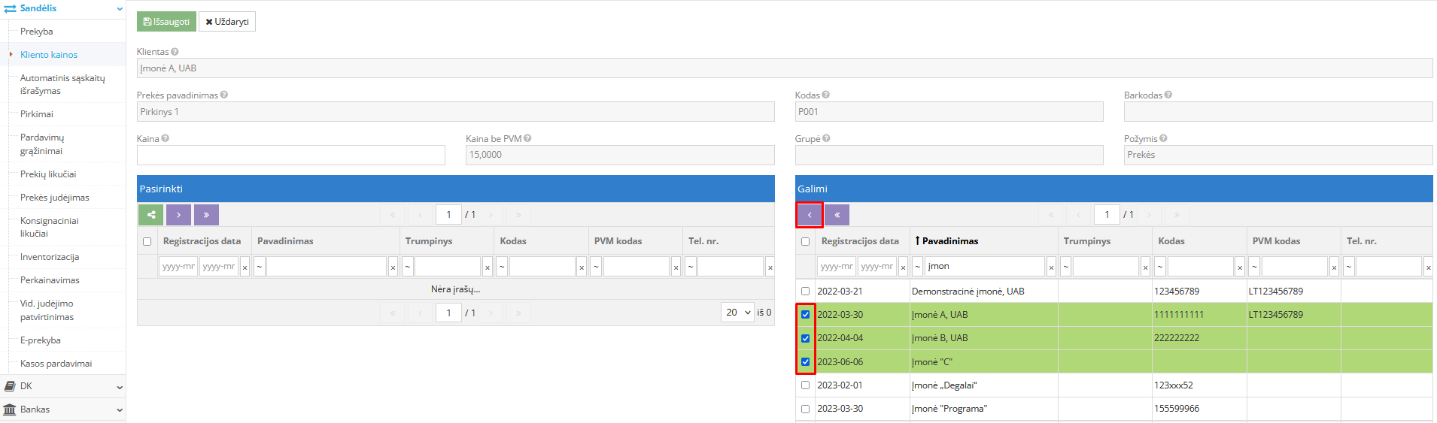
Task: Click single left arrow in Galimi toolbar
Action: coord(810,215)
